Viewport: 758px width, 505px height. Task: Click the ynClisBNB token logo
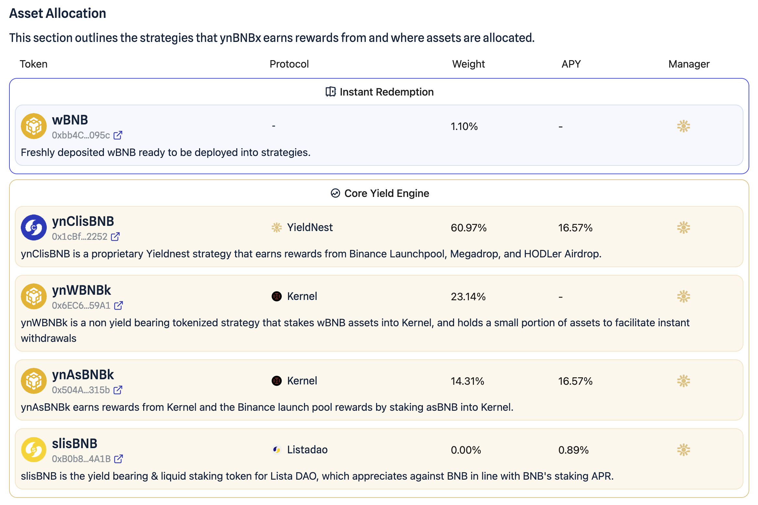[x=34, y=227]
